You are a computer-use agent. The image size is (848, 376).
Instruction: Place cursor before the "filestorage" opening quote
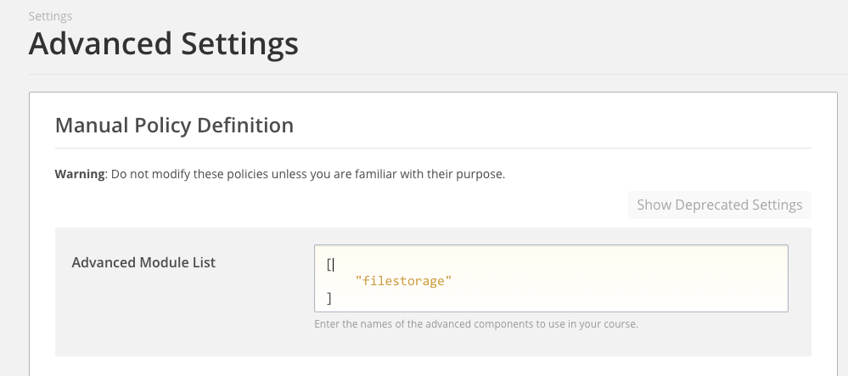point(356,280)
